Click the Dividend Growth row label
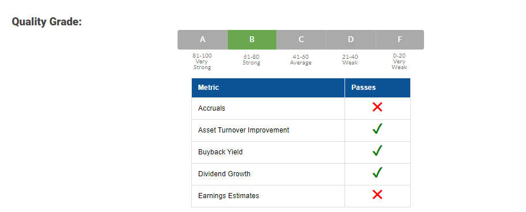Image resolution: width=526 pixels, height=212 pixels. click(x=224, y=174)
